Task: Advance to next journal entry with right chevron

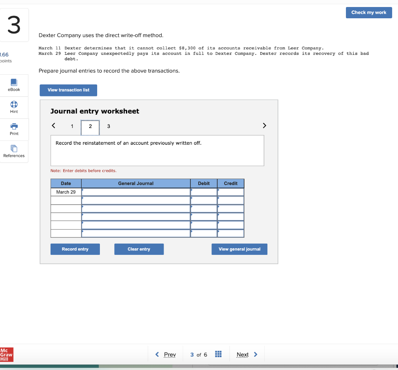Action: coord(264,126)
